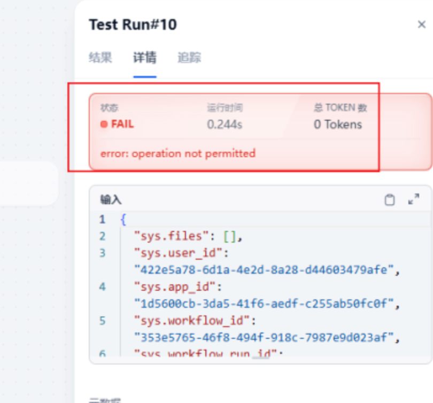Image resolution: width=433 pixels, height=403 pixels.
Task: Click the workflow id value 353e5765-46f8-494f-918c-7987e9d023af
Action: [x=264, y=337]
